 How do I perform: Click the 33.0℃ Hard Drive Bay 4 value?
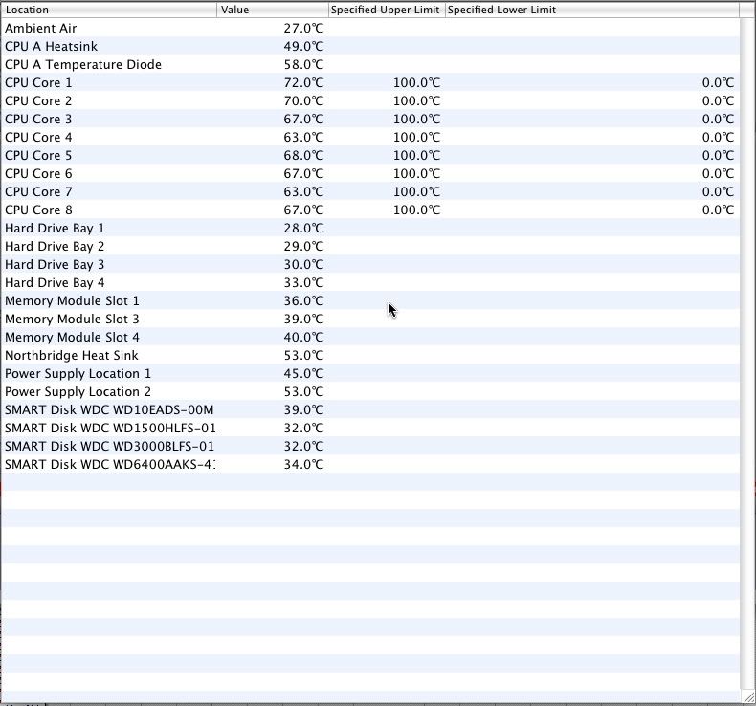303,282
